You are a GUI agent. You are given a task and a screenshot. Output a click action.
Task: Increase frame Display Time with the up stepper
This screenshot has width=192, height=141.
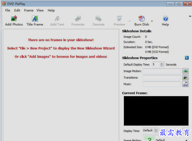pos(156,130)
